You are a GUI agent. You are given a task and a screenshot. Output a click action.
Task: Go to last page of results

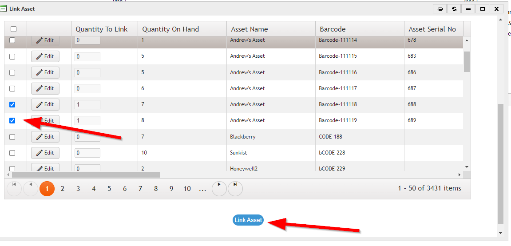[x=235, y=188]
